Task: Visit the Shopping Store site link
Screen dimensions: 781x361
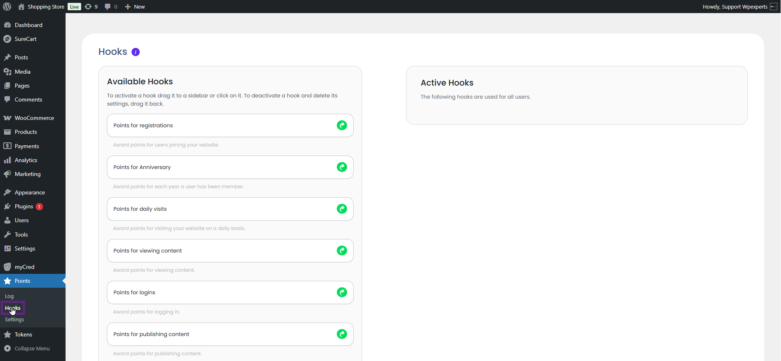Action: click(x=45, y=7)
